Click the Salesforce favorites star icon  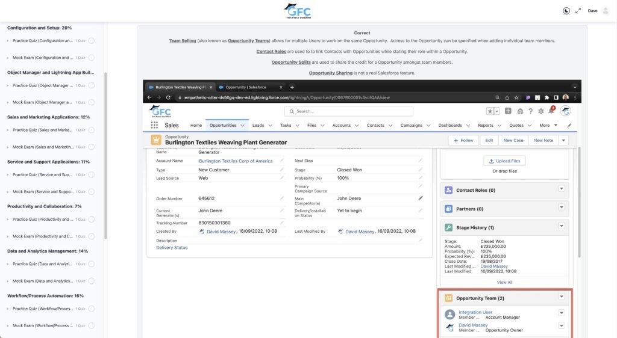[x=490, y=111]
